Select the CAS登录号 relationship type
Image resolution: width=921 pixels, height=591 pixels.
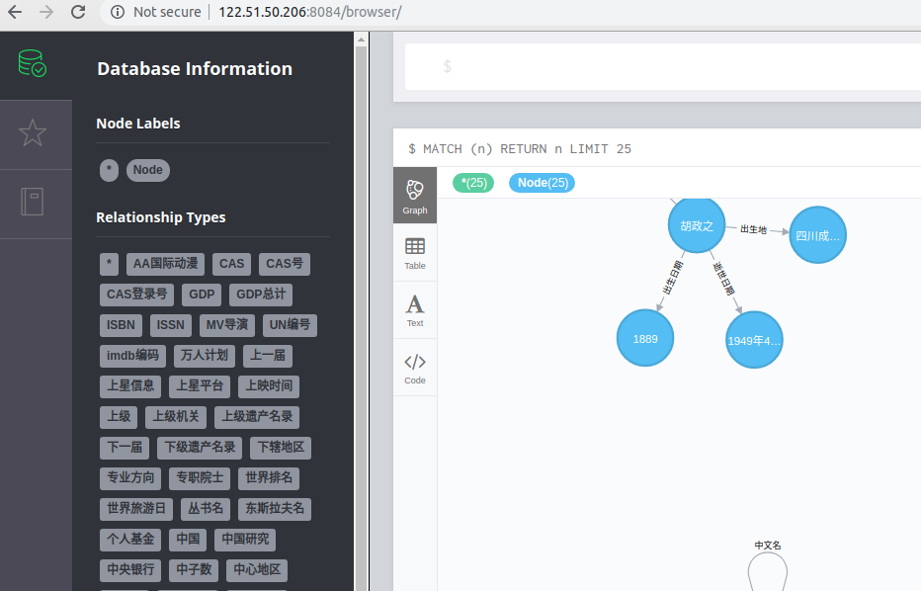[136, 295]
